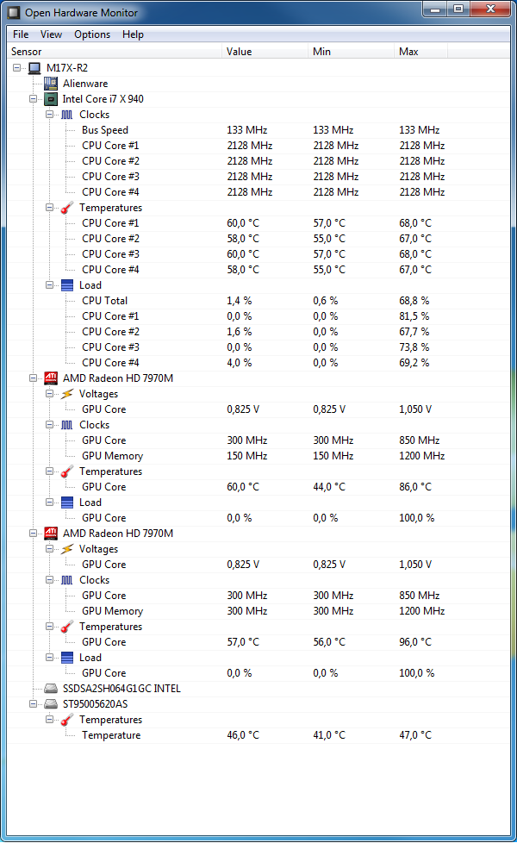The height and width of the screenshot is (843, 517).
Task: Click the Max column header
Action: point(420,52)
